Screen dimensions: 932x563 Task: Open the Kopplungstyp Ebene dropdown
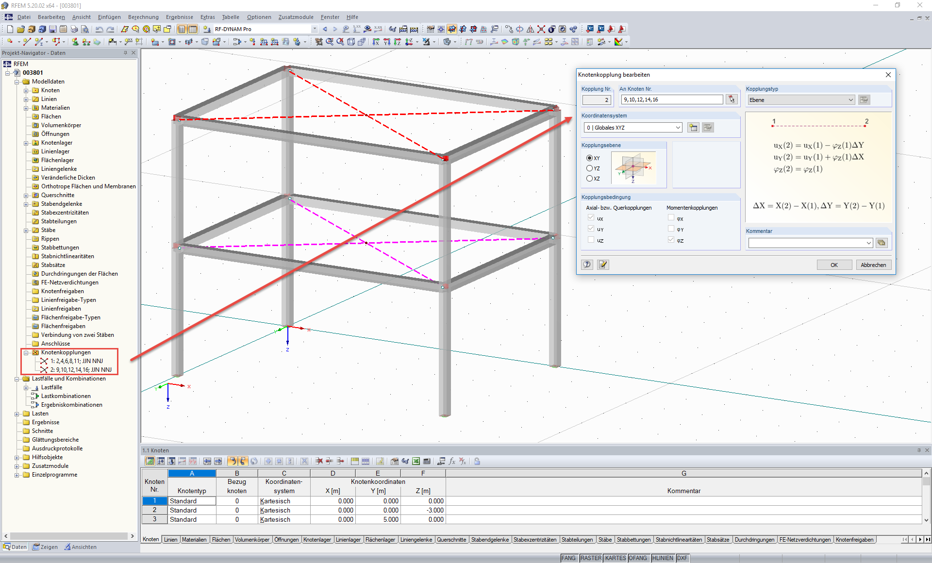point(850,100)
